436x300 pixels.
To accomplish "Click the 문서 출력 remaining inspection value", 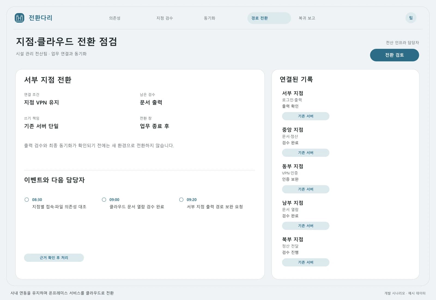I will click(151, 103).
